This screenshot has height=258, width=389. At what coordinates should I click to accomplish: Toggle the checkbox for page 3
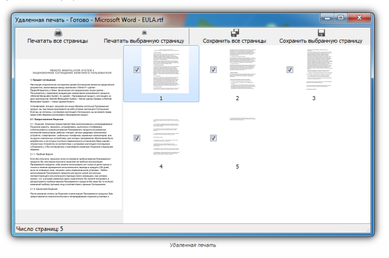(290, 70)
